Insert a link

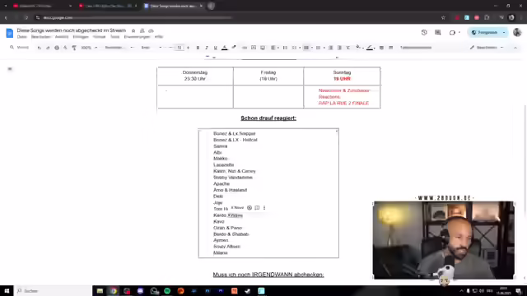click(x=245, y=48)
